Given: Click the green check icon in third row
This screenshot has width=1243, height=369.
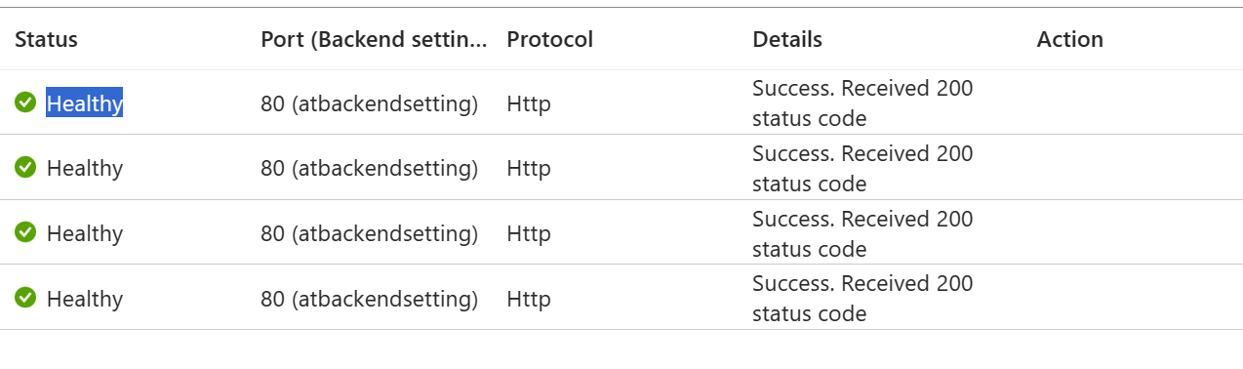Looking at the screenshot, I should [25, 232].
